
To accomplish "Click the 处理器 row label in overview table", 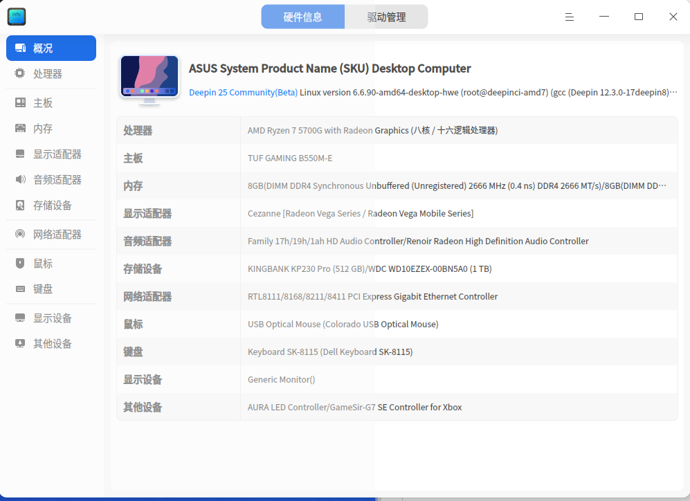I will coord(138,130).
